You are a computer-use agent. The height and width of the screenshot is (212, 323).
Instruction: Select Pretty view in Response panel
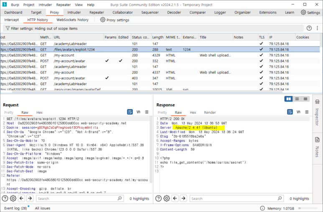[x=162, y=112]
